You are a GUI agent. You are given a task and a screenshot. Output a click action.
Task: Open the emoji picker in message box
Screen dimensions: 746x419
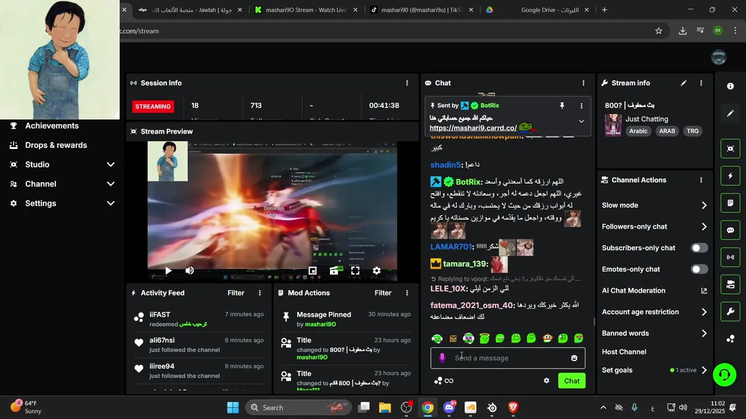(x=574, y=358)
